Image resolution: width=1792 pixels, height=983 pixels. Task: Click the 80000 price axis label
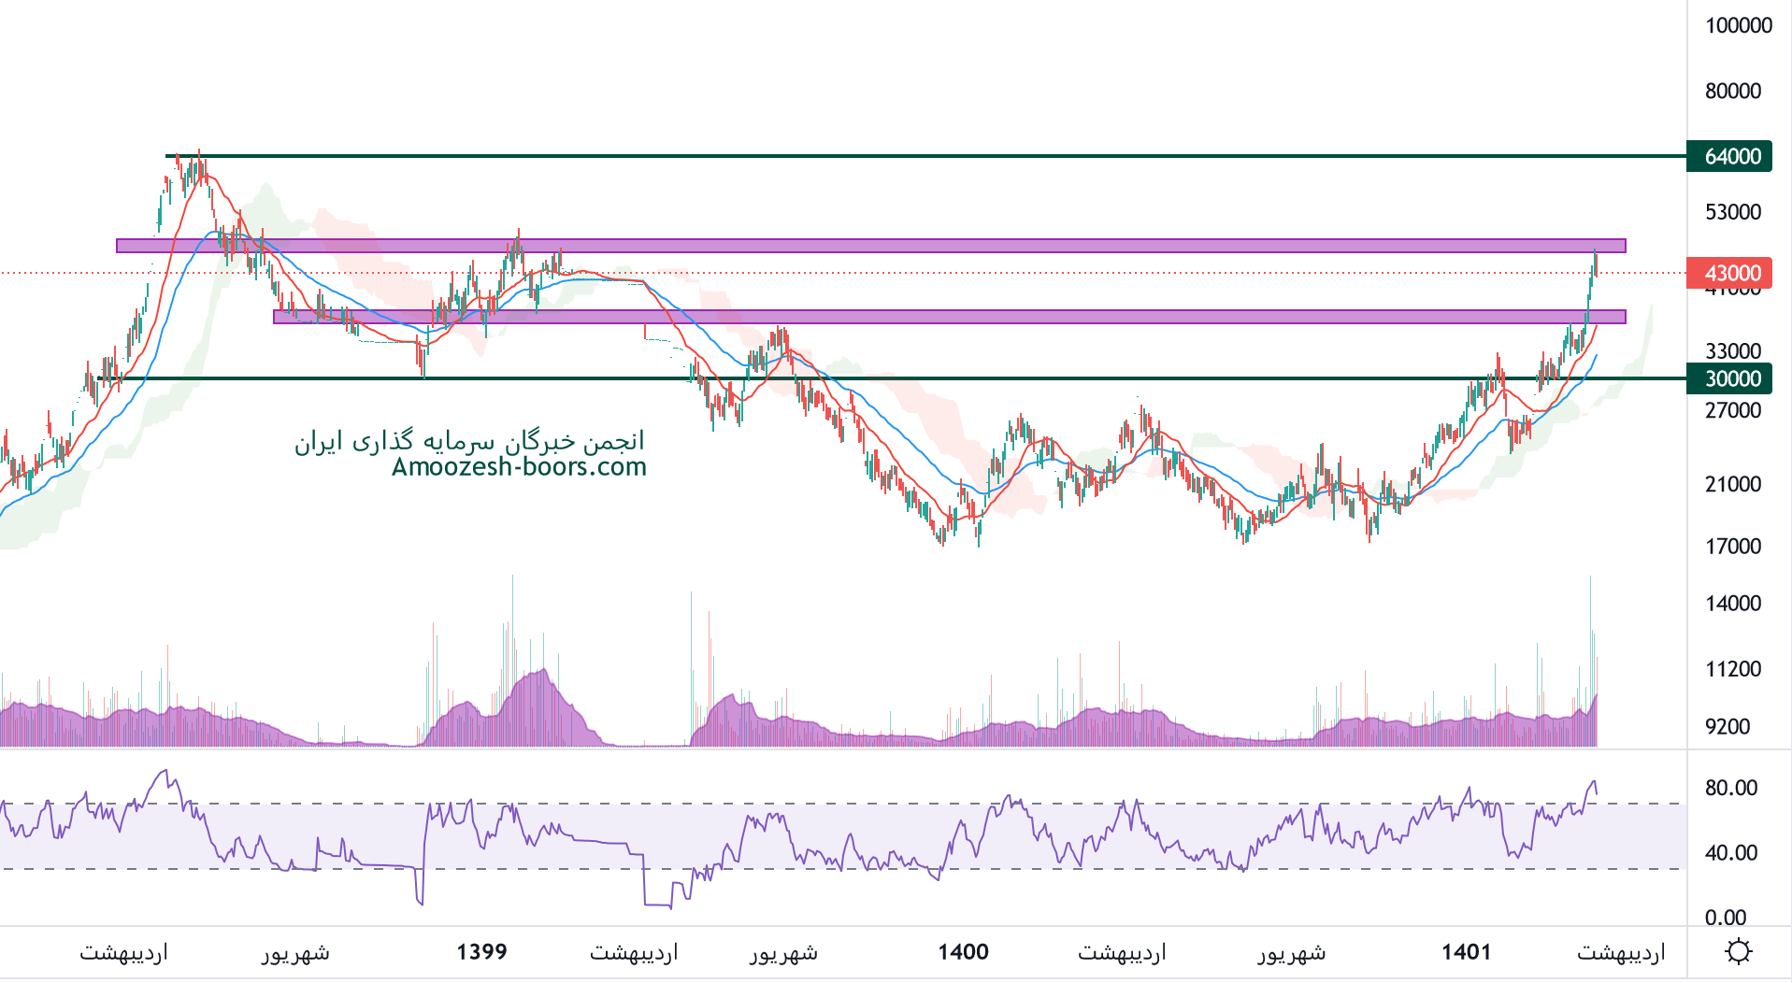pyautogui.click(x=1732, y=91)
